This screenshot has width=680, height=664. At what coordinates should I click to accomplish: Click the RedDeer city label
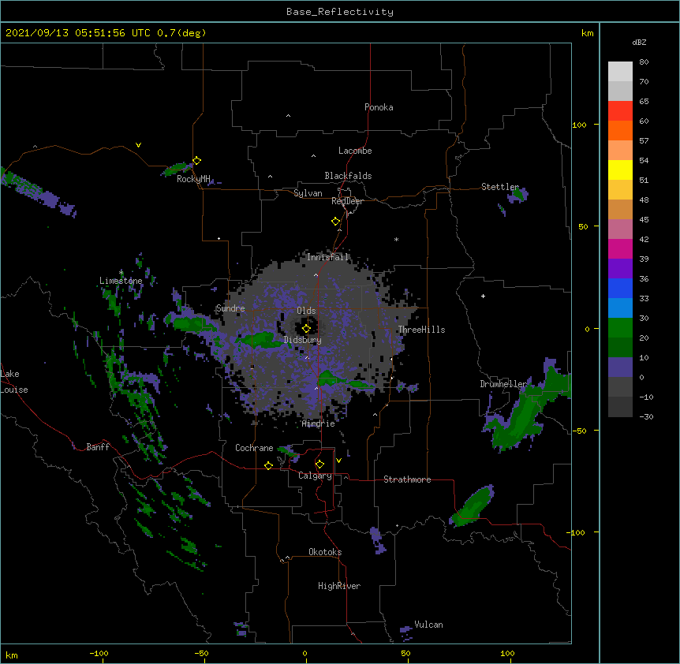coord(347,201)
